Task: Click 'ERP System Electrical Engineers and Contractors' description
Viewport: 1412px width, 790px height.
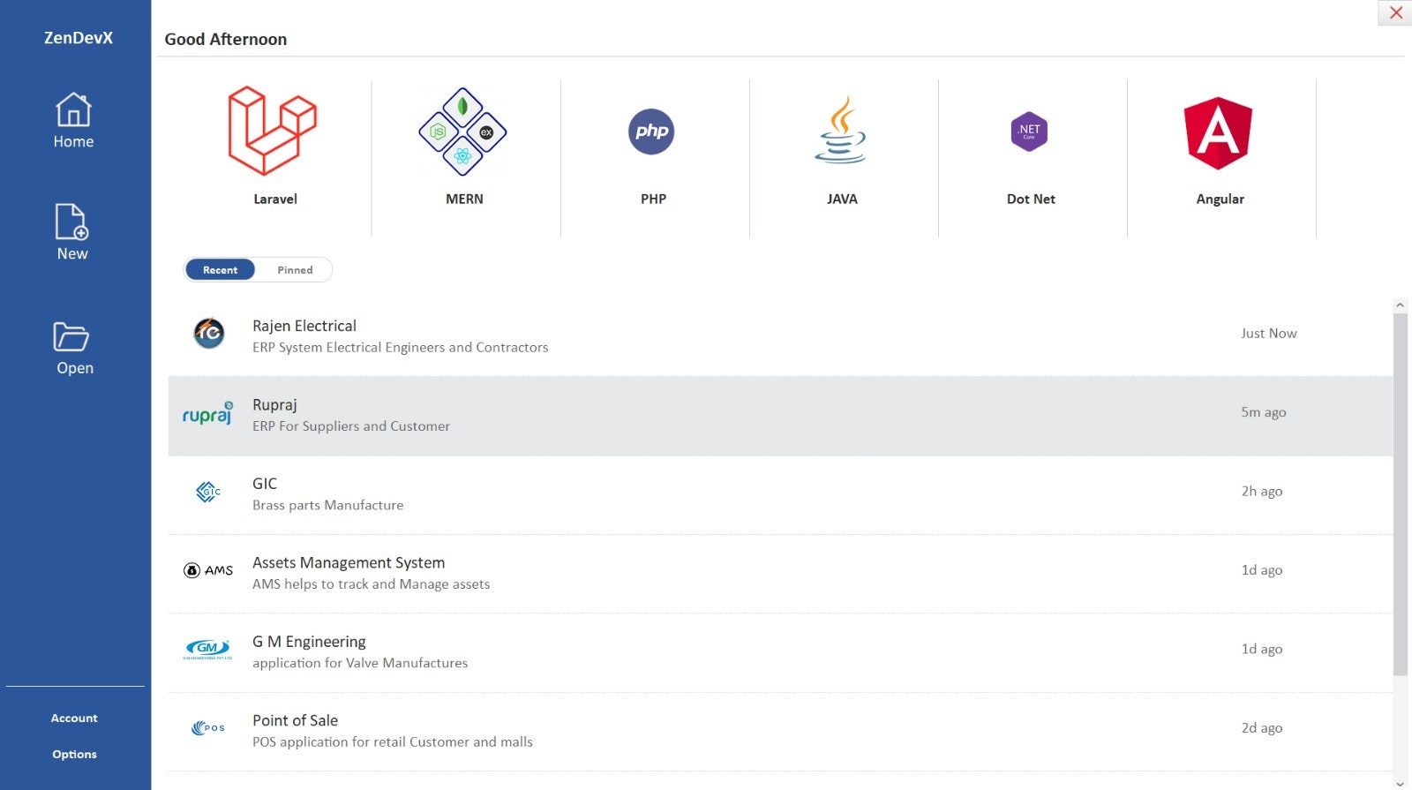Action: point(400,348)
